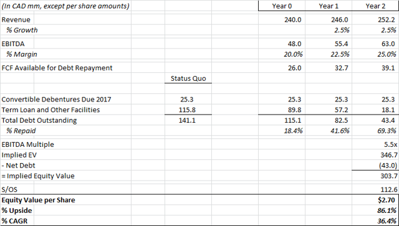Select the Implied EV label

[19, 155]
